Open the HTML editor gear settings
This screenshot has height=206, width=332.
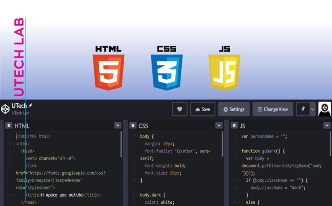tap(9, 125)
